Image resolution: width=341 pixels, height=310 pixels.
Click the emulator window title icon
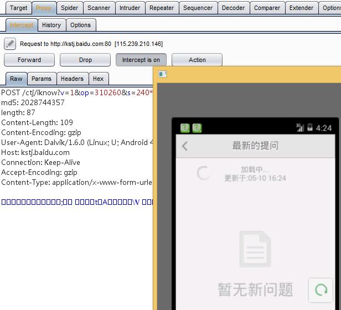[x=162, y=74]
